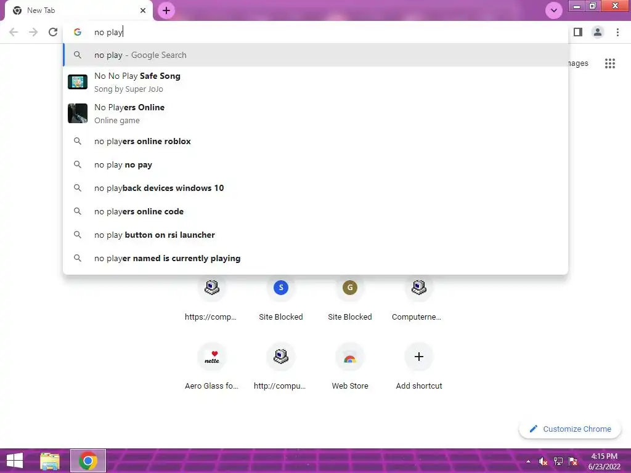
Task: Select 'no play no pay' suggestion
Action: (x=316, y=164)
